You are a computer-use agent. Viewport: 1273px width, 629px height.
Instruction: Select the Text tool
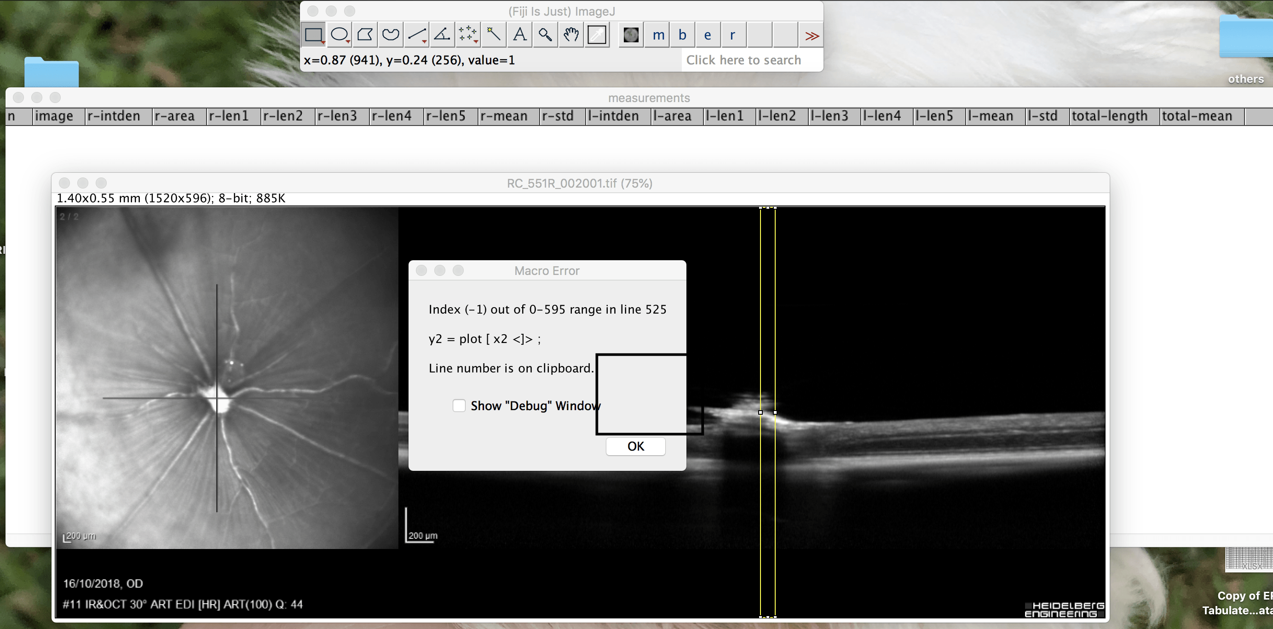click(519, 35)
